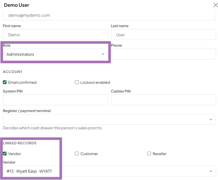Click the email field showing demo@mydemo.com

[x=109, y=16]
